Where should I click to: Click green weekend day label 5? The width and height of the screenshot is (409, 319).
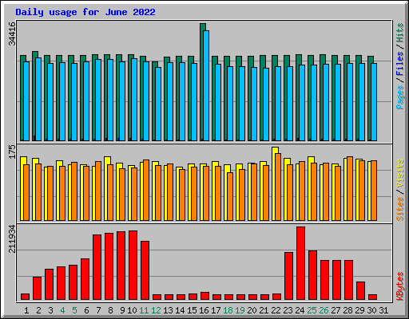74,310
